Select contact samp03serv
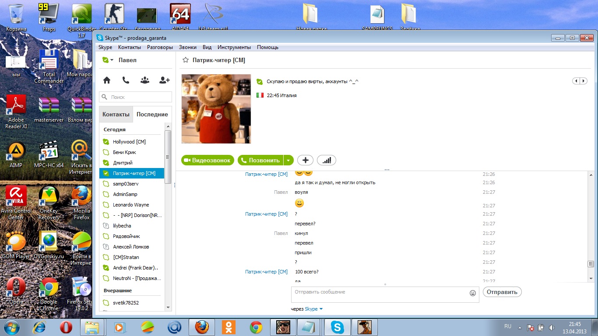Image resolution: width=598 pixels, height=336 pixels. pyautogui.click(x=132, y=184)
